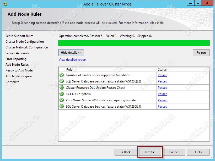Minimize the Add a Failover Cluster Node window
Image resolution: width=215 pixels, height=161 pixels.
[191, 3]
